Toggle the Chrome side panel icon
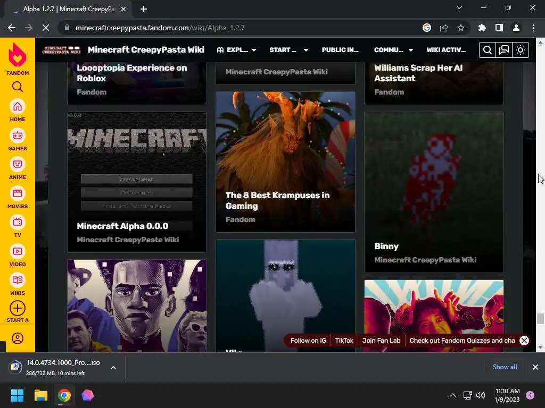The width and height of the screenshot is (545, 408). point(499,28)
